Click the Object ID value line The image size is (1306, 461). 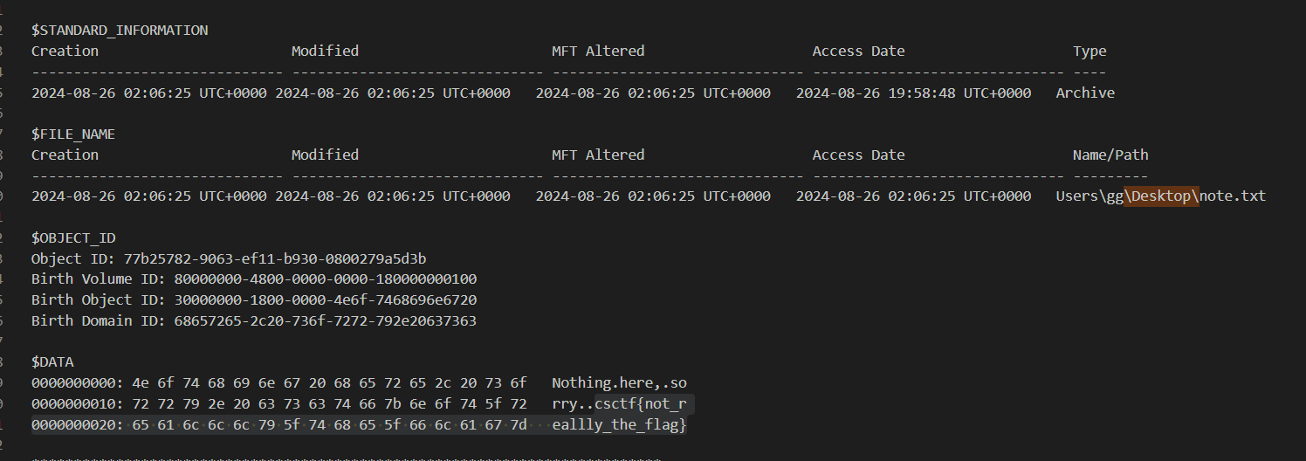229,258
